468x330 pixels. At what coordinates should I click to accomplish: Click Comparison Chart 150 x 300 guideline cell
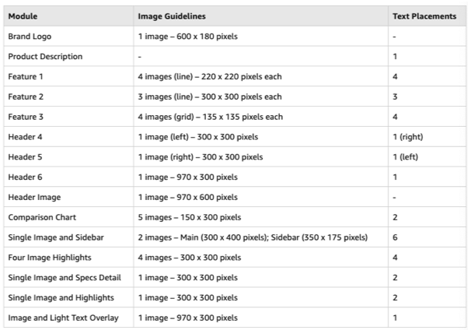click(x=261, y=217)
